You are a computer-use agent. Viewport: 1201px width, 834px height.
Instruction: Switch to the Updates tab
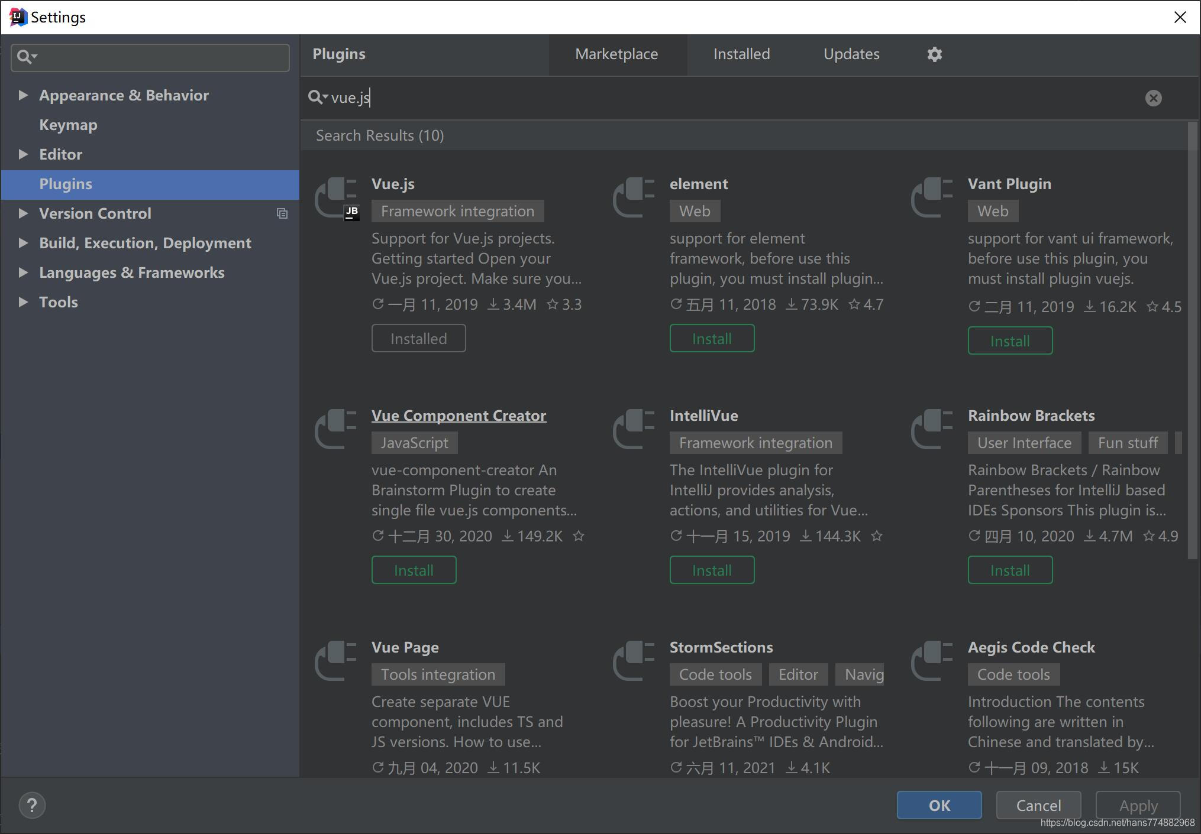coord(851,54)
